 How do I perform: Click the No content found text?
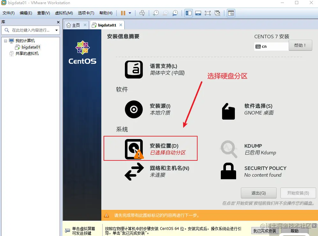pyautogui.click(x=263, y=175)
